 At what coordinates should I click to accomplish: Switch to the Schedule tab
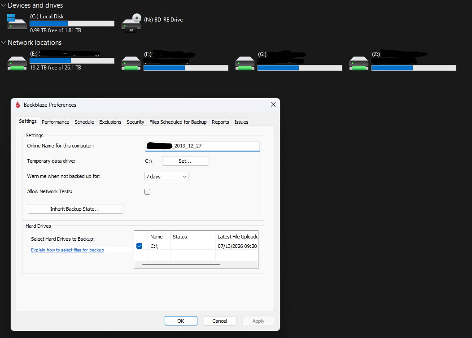(x=84, y=122)
